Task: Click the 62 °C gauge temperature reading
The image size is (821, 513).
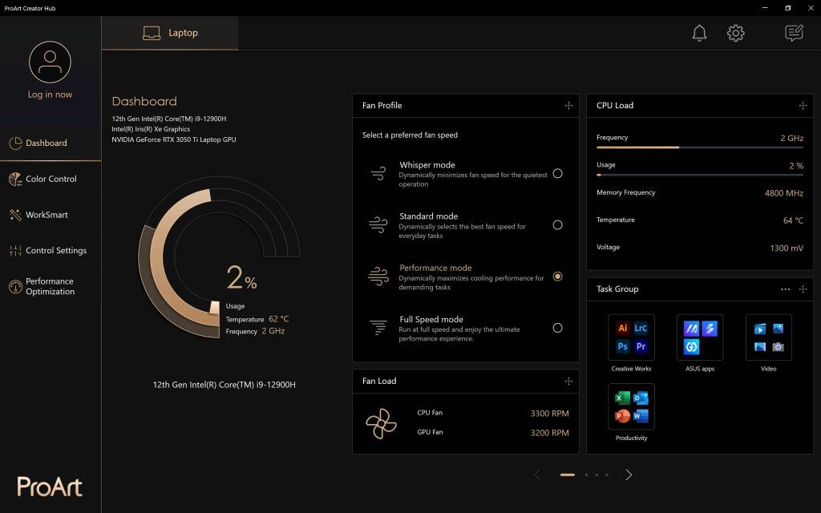Action: click(x=278, y=319)
